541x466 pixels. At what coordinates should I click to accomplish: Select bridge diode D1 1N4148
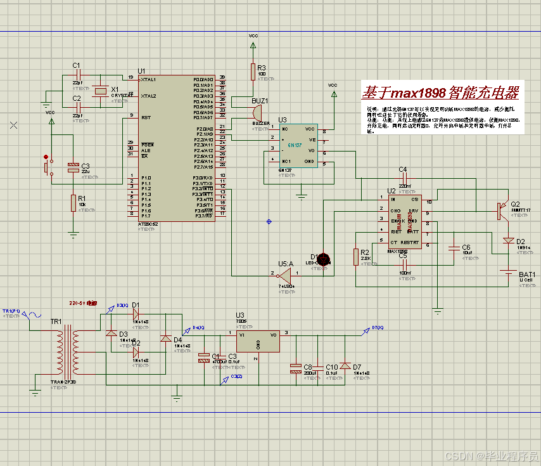coord(136,314)
